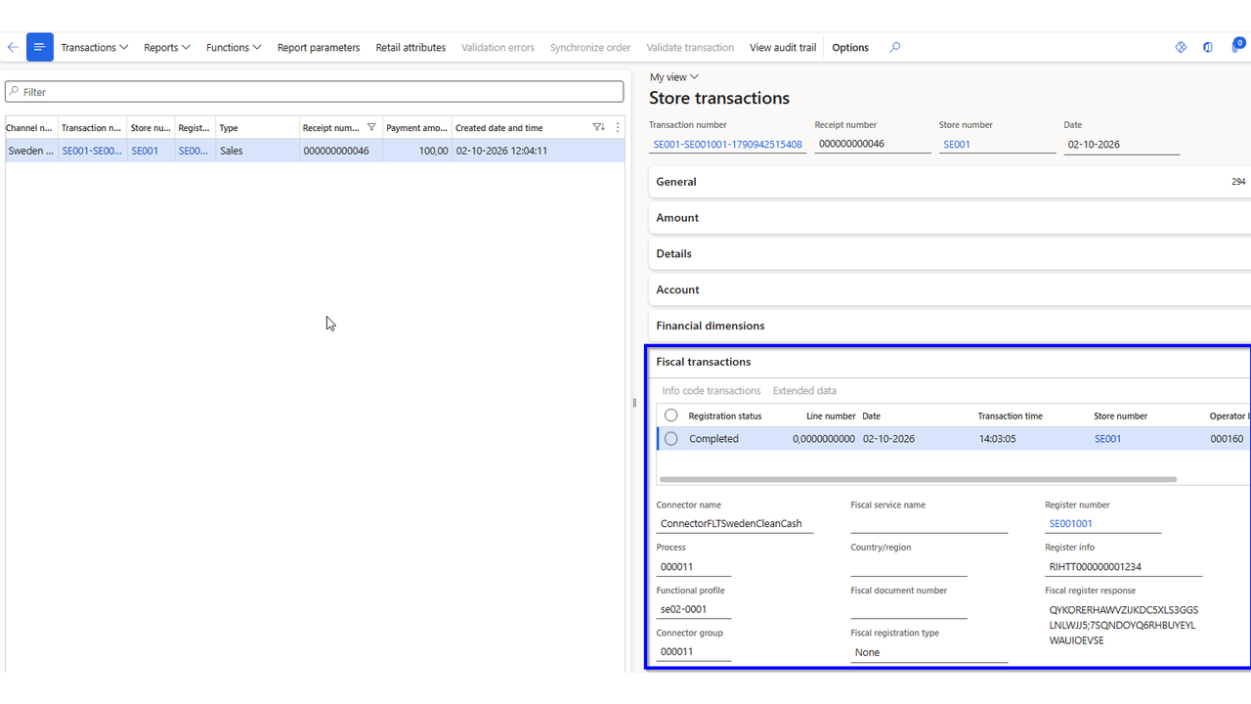
Task: Click the filter icon on Receipt number column
Action: (371, 127)
